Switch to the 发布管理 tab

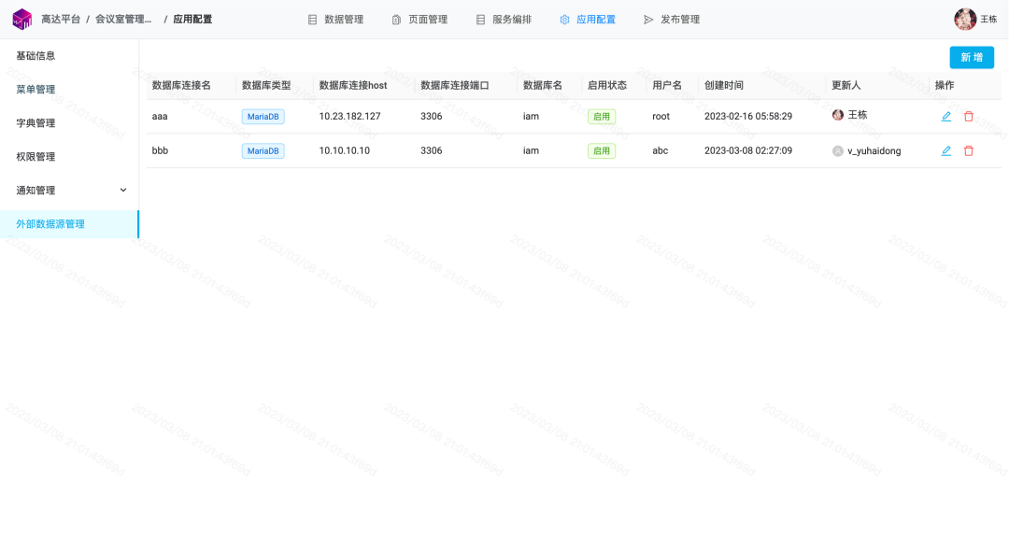pos(680,20)
